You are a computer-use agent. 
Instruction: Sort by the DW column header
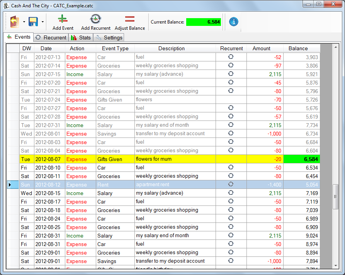point(27,48)
